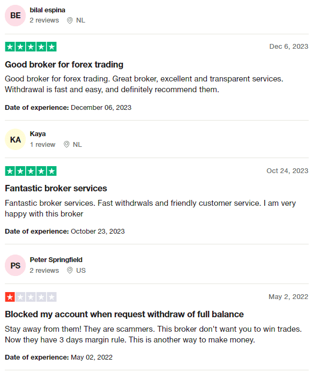This screenshot has width=313, height=373.
Task: Click five-star rating on Fantastic broker review
Action: tap(31, 171)
